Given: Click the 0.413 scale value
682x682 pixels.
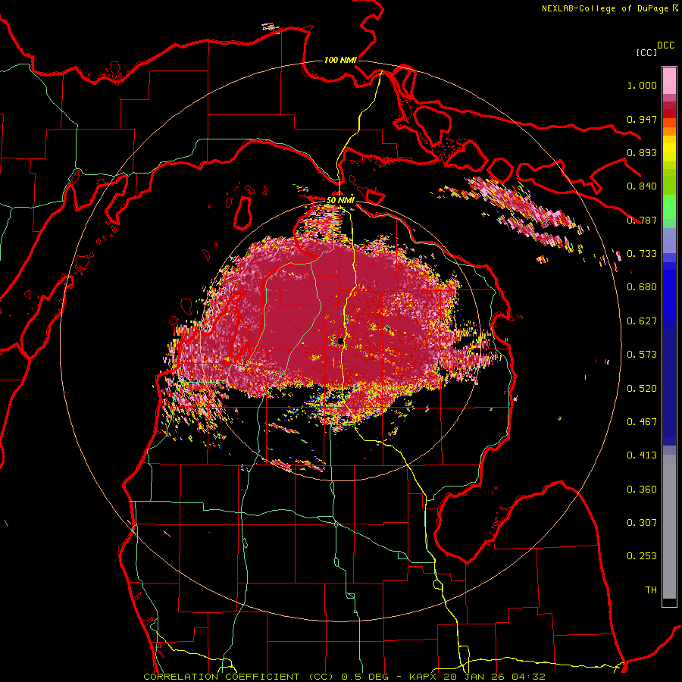Looking at the screenshot, I should (642, 455).
